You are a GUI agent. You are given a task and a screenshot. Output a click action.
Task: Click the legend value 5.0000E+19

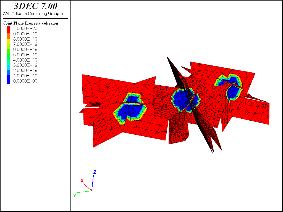(x=25, y=55)
